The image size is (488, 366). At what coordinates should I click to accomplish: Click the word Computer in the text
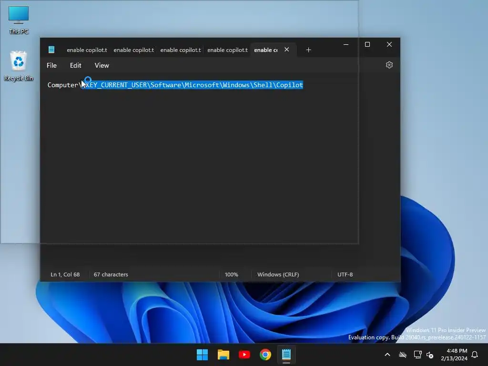(x=62, y=85)
